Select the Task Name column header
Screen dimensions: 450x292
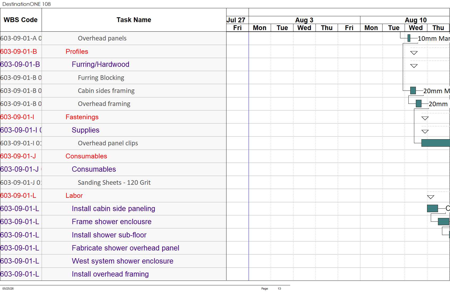coord(134,20)
